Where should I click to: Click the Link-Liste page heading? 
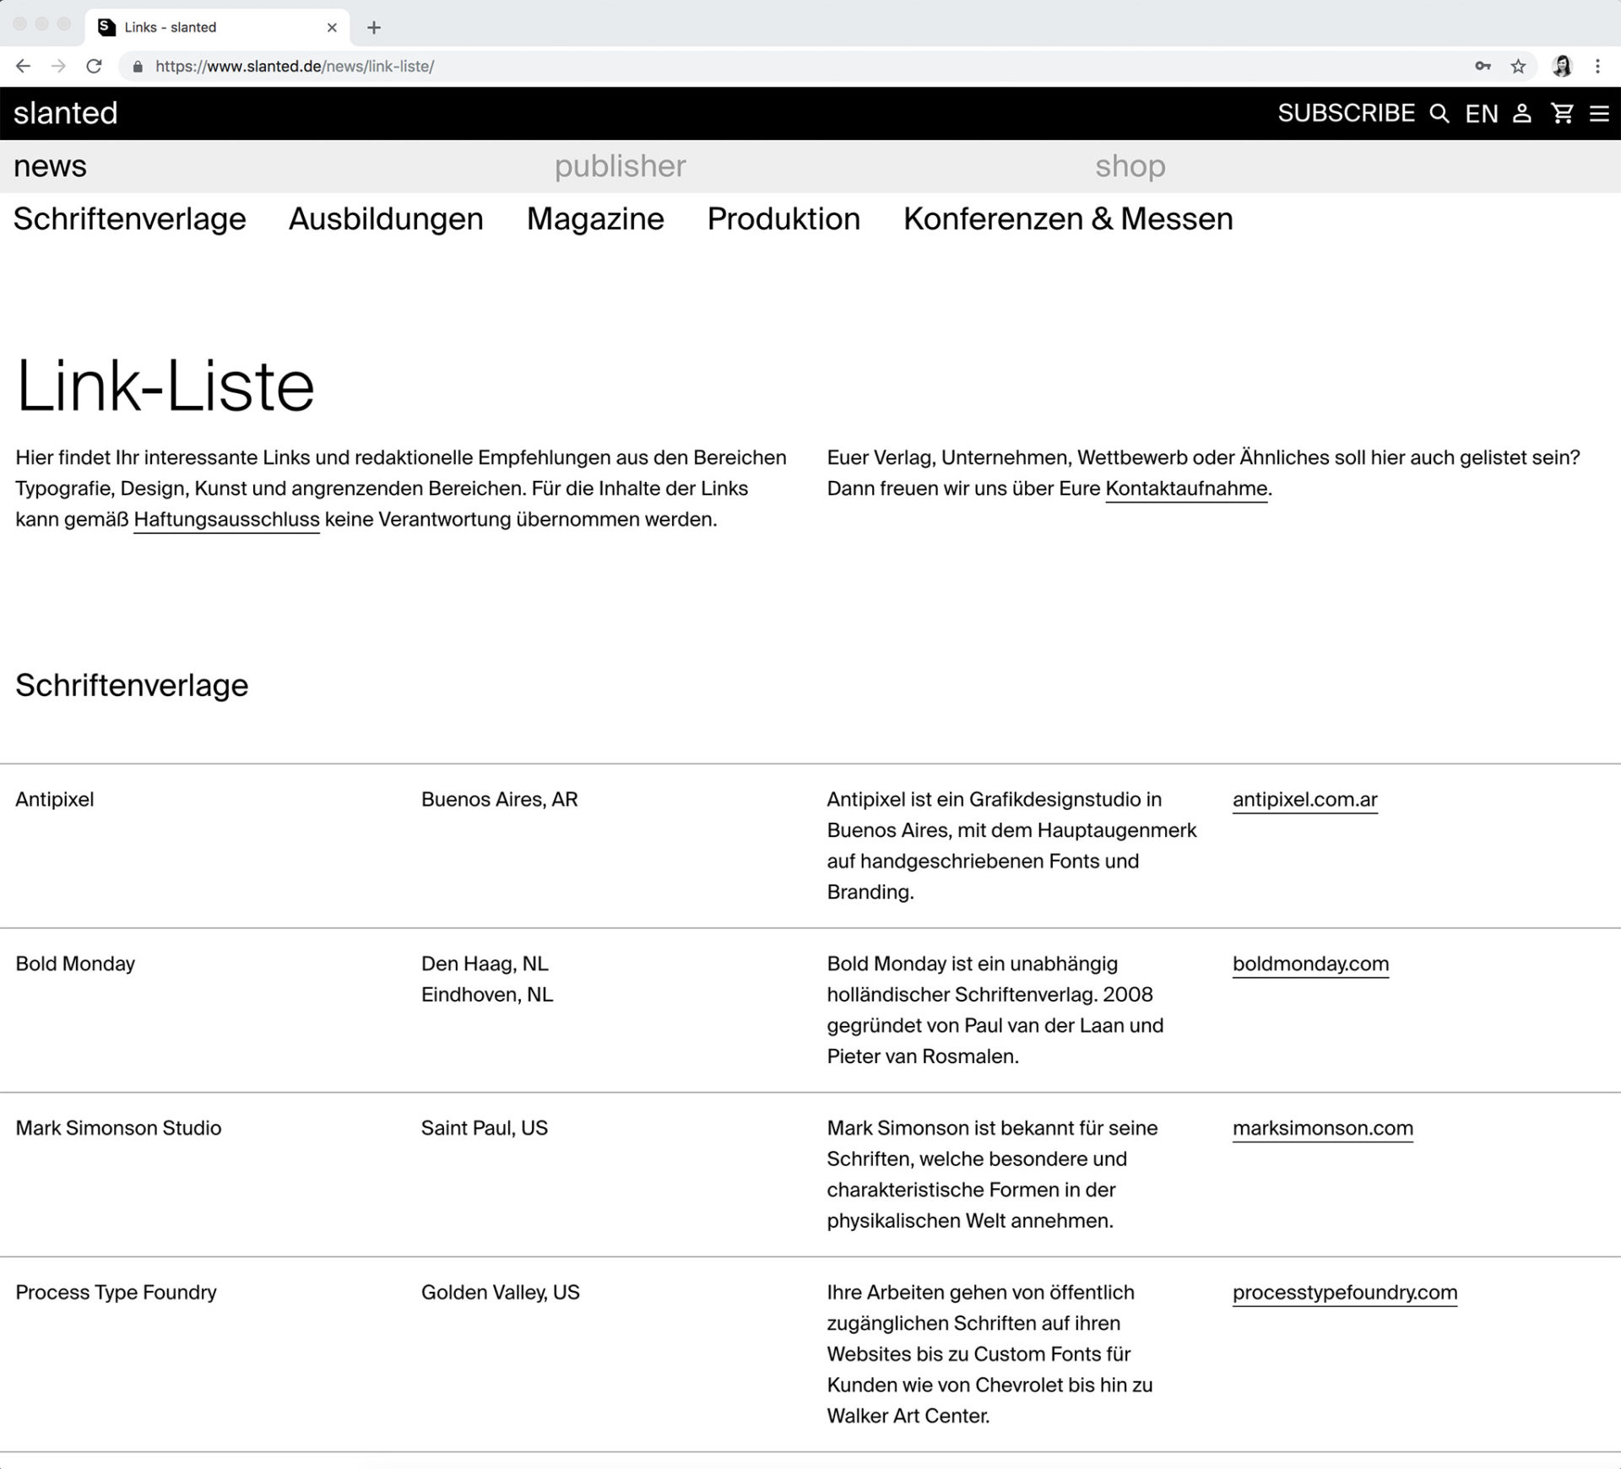pos(165,387)
